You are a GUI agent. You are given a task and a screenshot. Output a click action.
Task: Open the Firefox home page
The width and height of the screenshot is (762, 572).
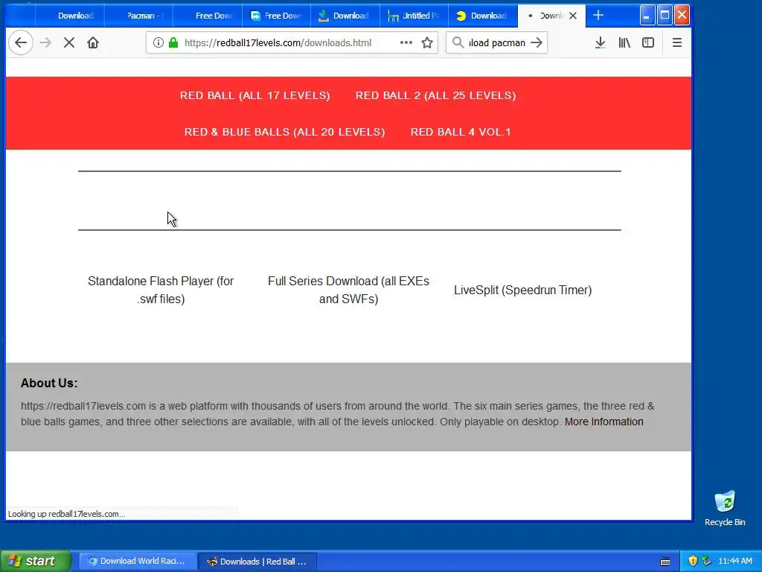coord(93,42)
